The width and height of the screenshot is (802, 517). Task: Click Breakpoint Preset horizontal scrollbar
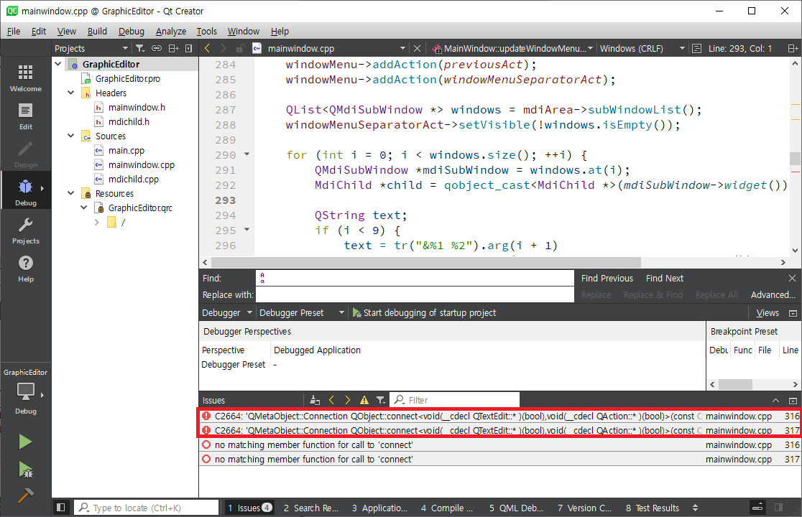point(735,384)
